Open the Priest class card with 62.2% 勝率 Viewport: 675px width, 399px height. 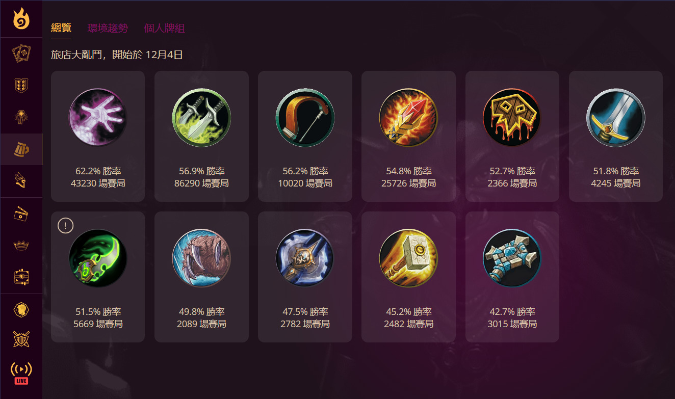(x=98, y=136)
